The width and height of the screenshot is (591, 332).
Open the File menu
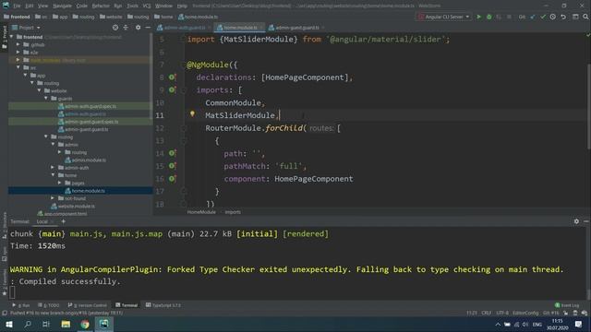coord(17,6)
